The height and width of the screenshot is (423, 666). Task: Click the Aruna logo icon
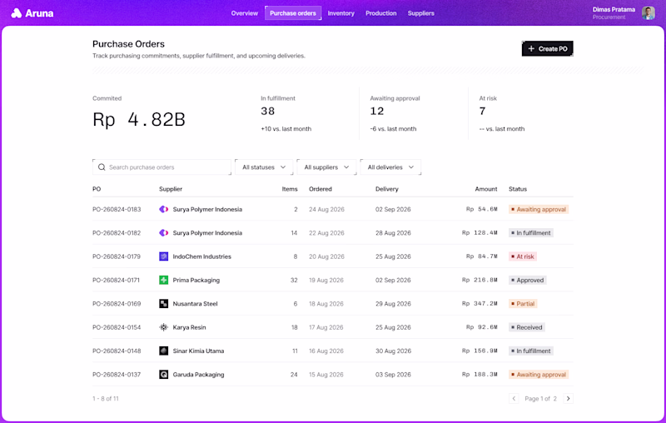point(16,13)
